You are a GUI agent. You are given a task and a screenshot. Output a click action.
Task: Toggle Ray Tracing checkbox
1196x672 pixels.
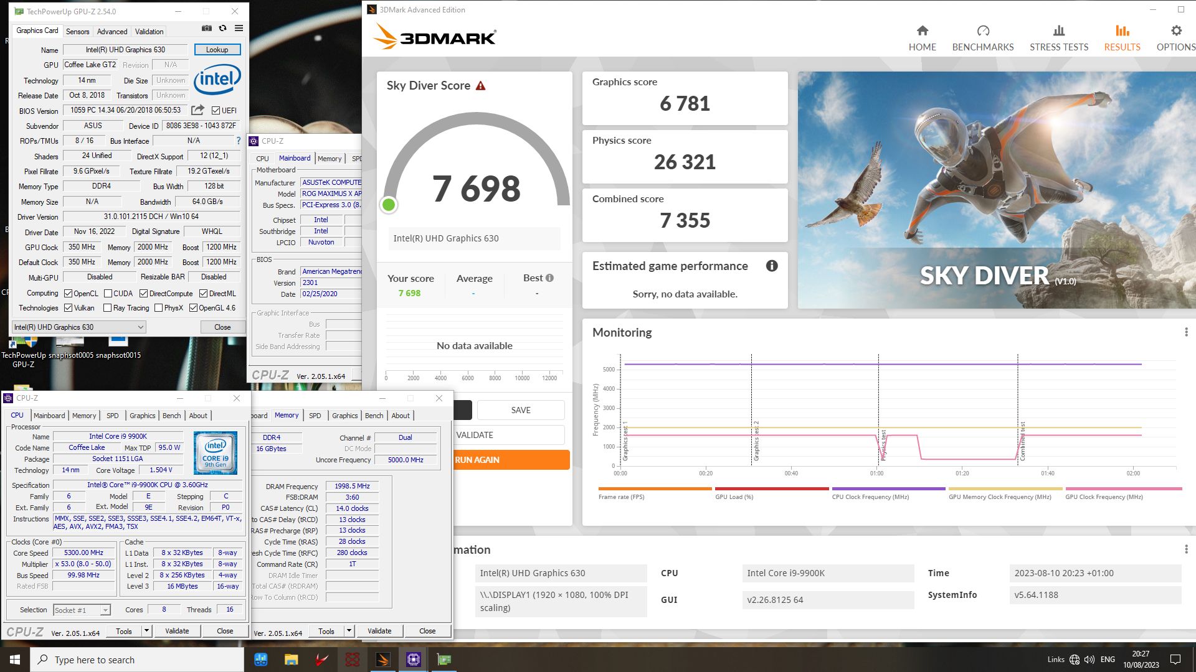(107, 308)
